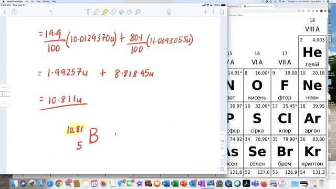
Task: Open Microsoft OneNote from the Dock
Action: point(202,183)
